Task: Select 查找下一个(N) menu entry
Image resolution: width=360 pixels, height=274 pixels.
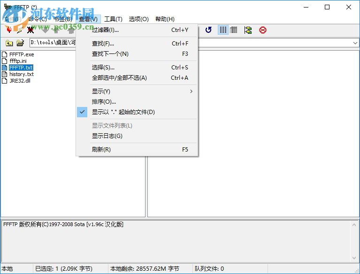Action: (138, 53)
